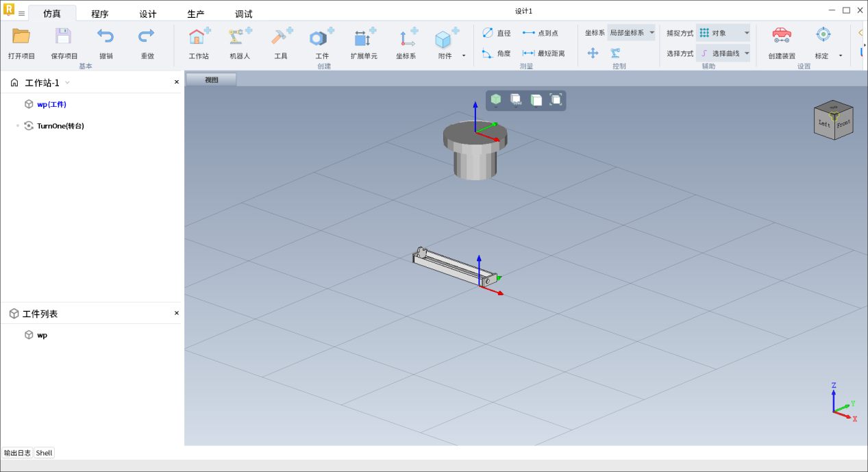
Task: Create a 工件 workpiece from ribbon
Action: (x=321, y=38)
